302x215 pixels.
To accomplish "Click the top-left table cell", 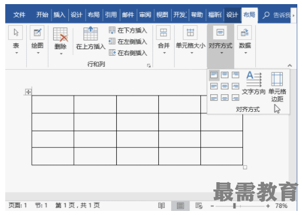I will click(x=53, y=104).
